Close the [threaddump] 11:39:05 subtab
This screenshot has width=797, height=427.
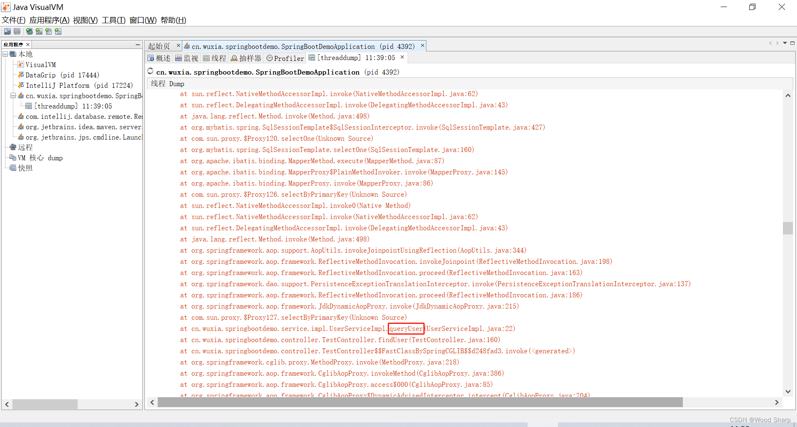click(402, 57)
